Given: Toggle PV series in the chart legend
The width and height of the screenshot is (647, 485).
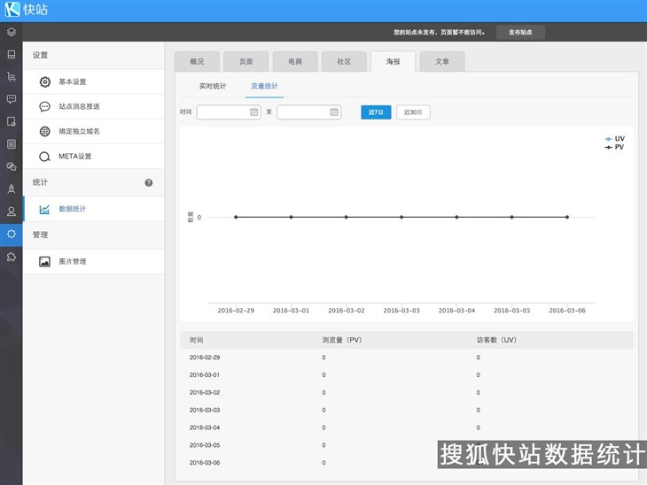Looking at the screenshot, I should click(614, 147).
